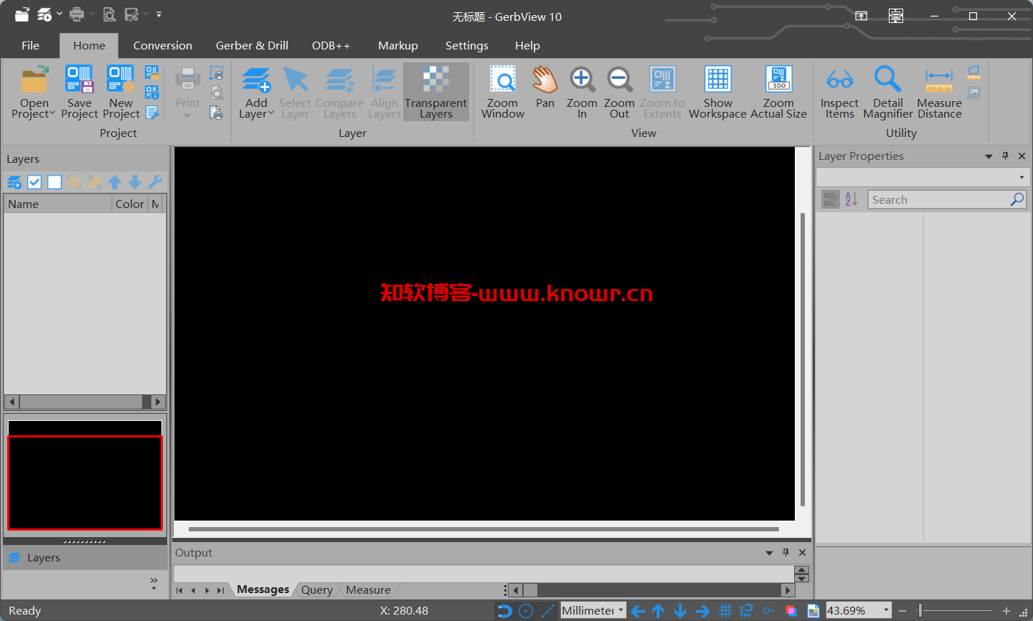
Task: Toggle Transparent Layers mode
Action: pos(435,92)
